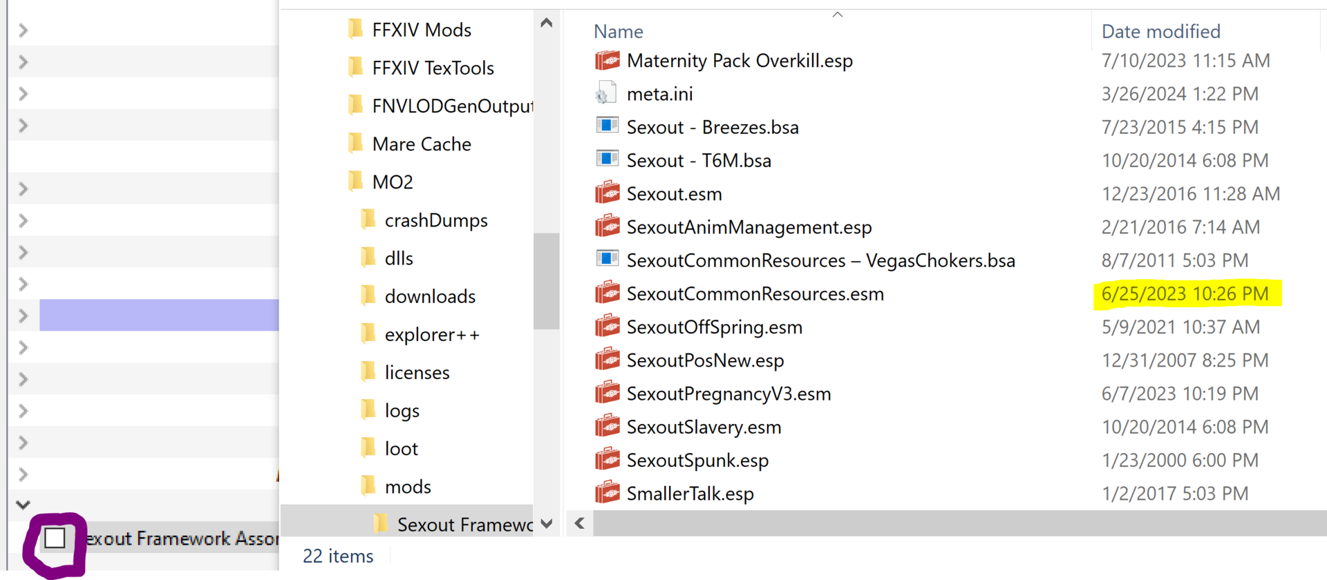Click the SexoutSpunk.esp plugin icon
1327x580 pixels.
pos(608,460)
